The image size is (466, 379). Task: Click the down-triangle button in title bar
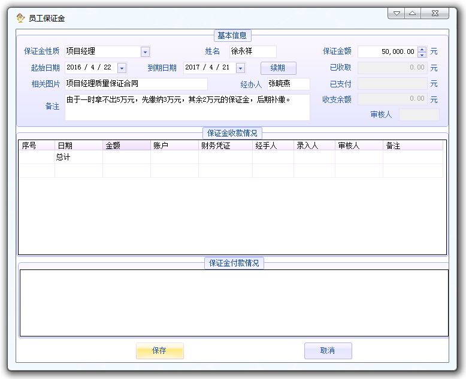click(x=396, y=13)
